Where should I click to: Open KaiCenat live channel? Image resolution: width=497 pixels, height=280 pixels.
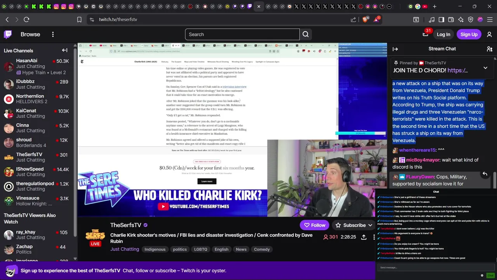tap(37, 113)
